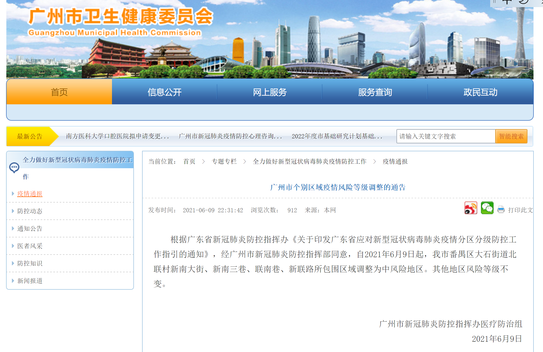Screen dimensions: 543x352
Task: Share article via Weibo icon
Action: point(471,208)
